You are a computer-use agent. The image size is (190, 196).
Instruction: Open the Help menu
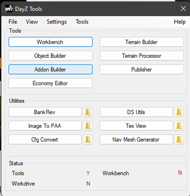179,22
